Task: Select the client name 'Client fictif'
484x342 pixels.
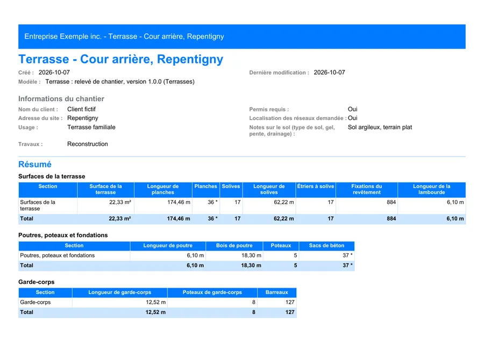Action: pos(82,109)
